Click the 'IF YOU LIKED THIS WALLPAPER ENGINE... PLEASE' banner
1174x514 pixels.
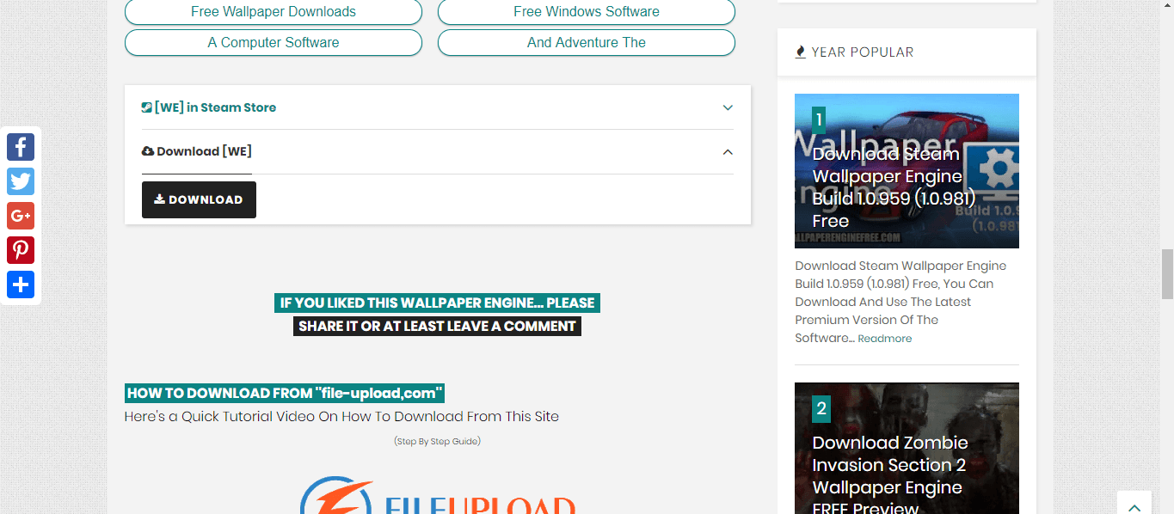coord(438,303)
